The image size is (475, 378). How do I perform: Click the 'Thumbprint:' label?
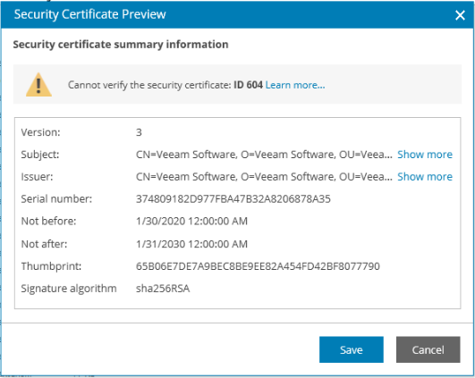coord(51,266)
